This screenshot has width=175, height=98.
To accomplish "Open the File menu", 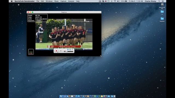I will click(38, 1).
